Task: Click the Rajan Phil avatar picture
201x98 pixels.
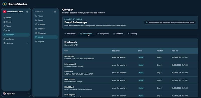Action: tap(4, 94)
